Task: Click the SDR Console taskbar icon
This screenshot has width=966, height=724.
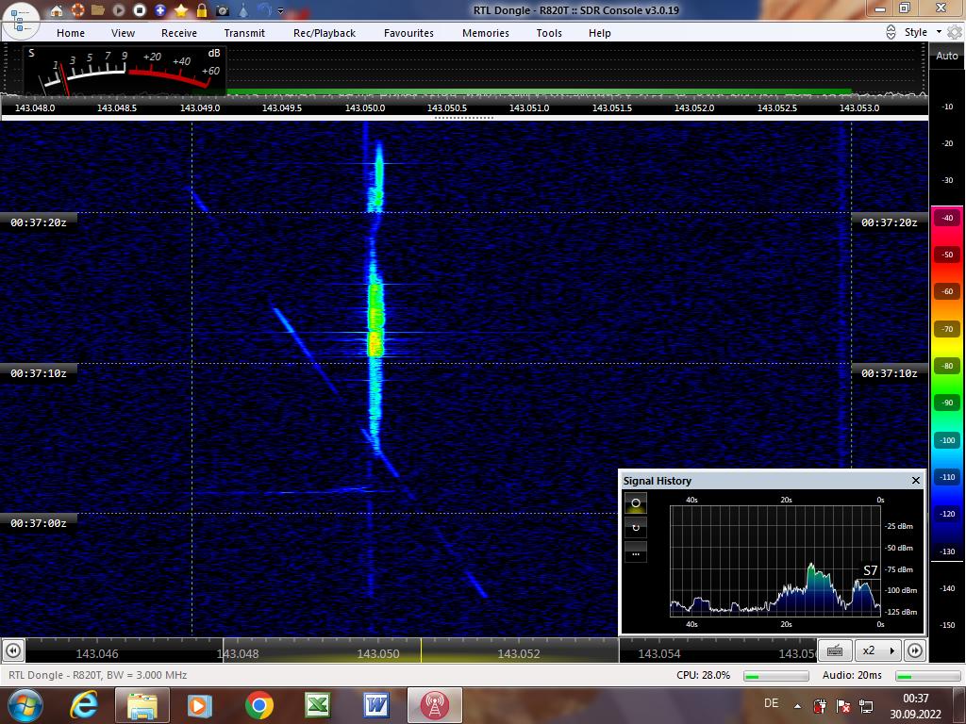Action: point(434,705)
